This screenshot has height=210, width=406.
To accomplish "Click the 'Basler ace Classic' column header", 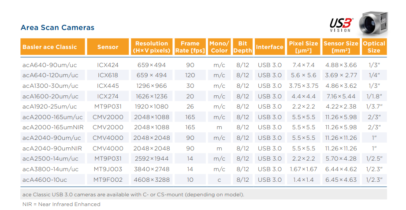I will coord(52,47).
